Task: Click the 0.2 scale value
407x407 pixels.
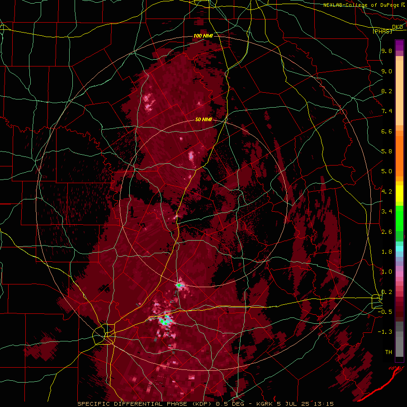Action: click(x=387, y=292)
